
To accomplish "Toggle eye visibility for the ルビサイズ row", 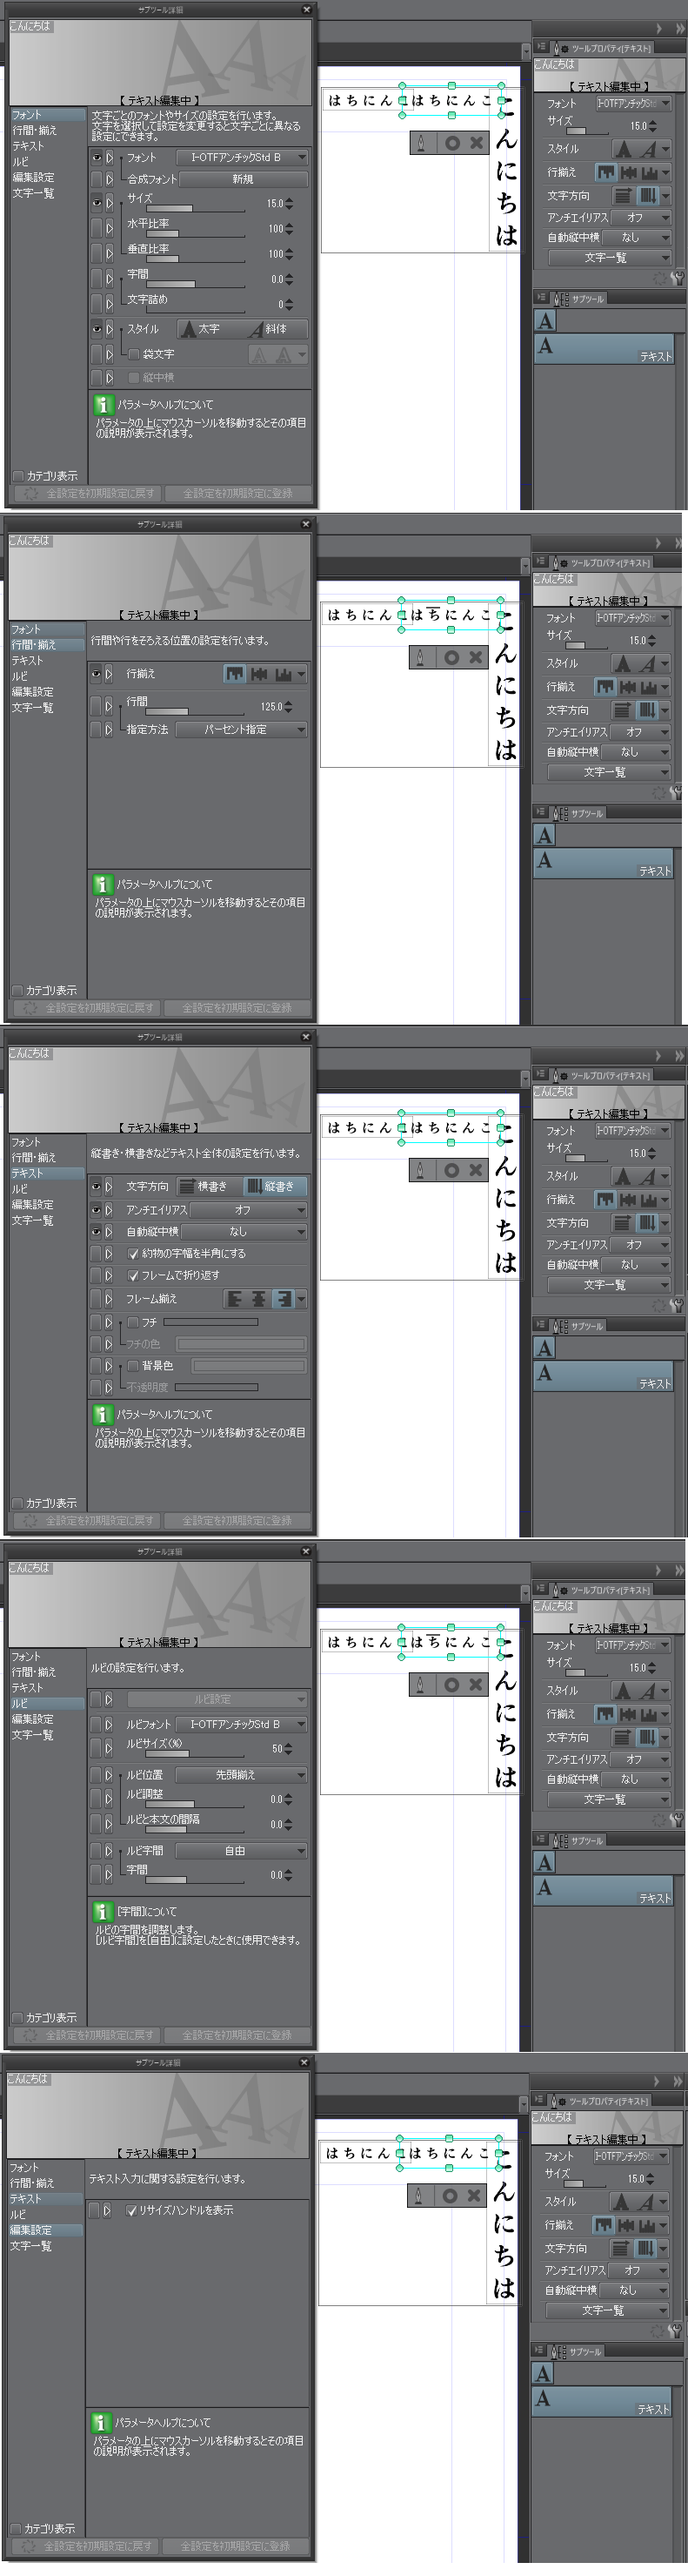I will click(96, 1749).
